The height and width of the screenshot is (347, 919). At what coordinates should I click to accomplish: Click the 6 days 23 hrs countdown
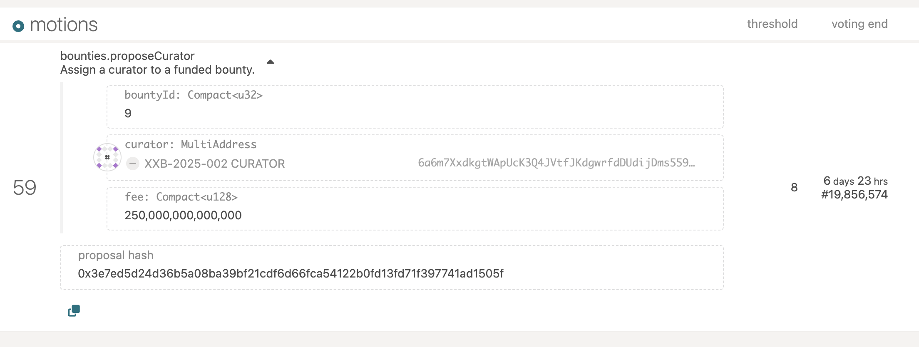tap(855, 181)
